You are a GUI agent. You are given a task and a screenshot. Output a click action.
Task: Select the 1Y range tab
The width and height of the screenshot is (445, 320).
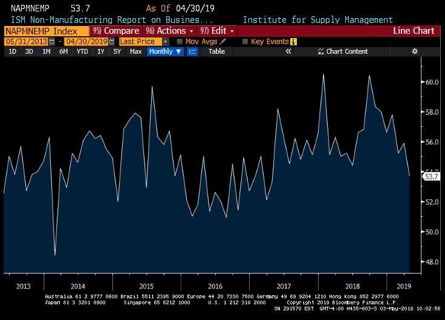[x=100, y=51]
